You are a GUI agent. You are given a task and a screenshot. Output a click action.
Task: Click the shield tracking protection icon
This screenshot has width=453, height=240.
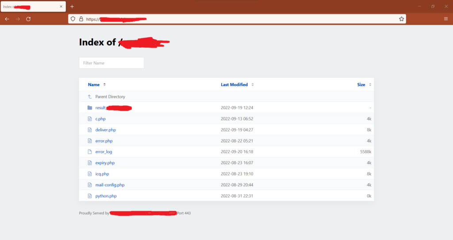pos(73,19)
